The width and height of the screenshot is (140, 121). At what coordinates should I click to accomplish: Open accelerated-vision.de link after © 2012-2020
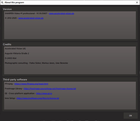pyautogui.click(x=31, y=18)
